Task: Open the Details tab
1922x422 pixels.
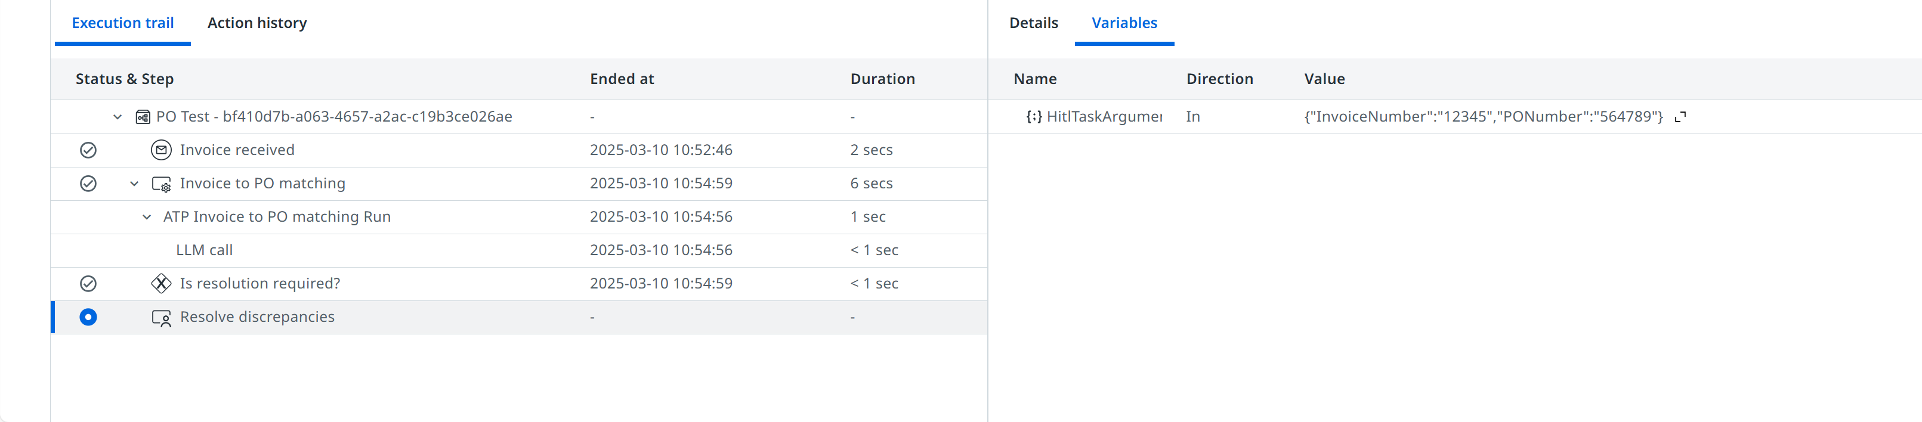Action: coord(1033,23)
